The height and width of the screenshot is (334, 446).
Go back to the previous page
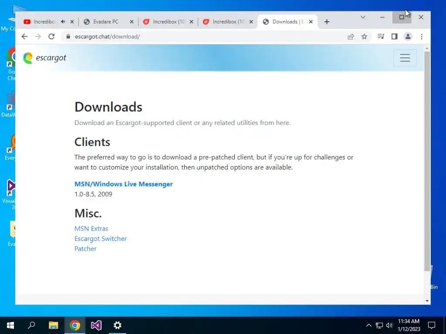[x=24, y=37]
